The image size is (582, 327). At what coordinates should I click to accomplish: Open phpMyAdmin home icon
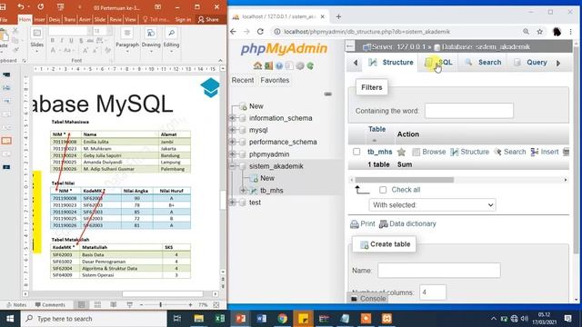[x=257, y=65]
